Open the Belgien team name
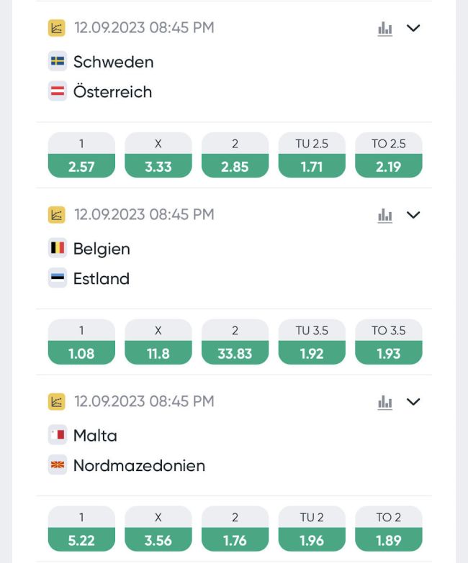Screen dimensions: 468x563 tap(102, 249)
